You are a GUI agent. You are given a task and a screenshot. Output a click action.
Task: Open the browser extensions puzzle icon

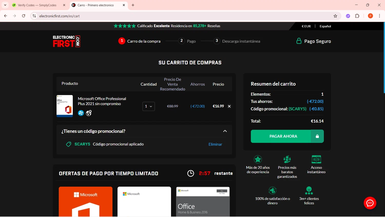[357, 16]
